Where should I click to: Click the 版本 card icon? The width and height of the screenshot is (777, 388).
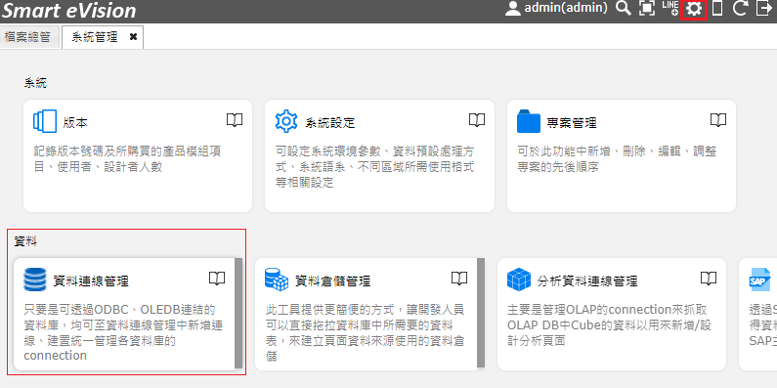click(45, 122)
